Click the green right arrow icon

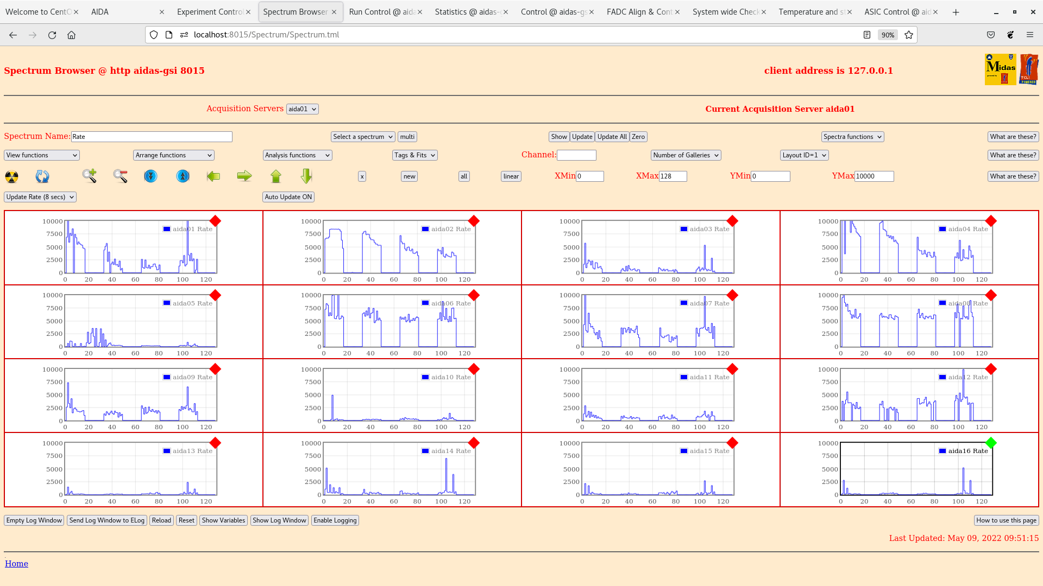pos(244,176)
